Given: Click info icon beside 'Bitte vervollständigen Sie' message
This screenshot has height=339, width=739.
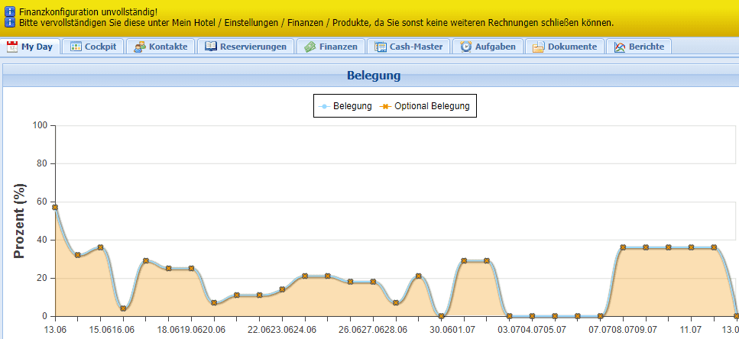Looking at the screenshot, I should [10, 23].
